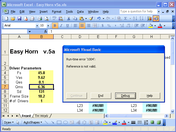Image resolution: width=176 pixels, height=132 pixels.
Task: Sort descending with the Z-A icon
Action: pyautogui.click(x=141, y=18)
